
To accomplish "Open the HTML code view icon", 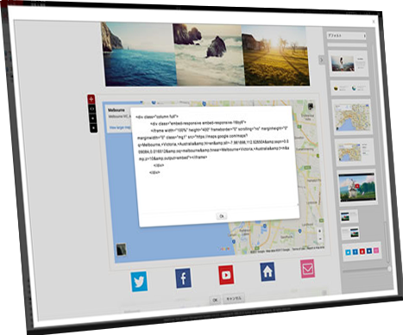I will (92, 109).
